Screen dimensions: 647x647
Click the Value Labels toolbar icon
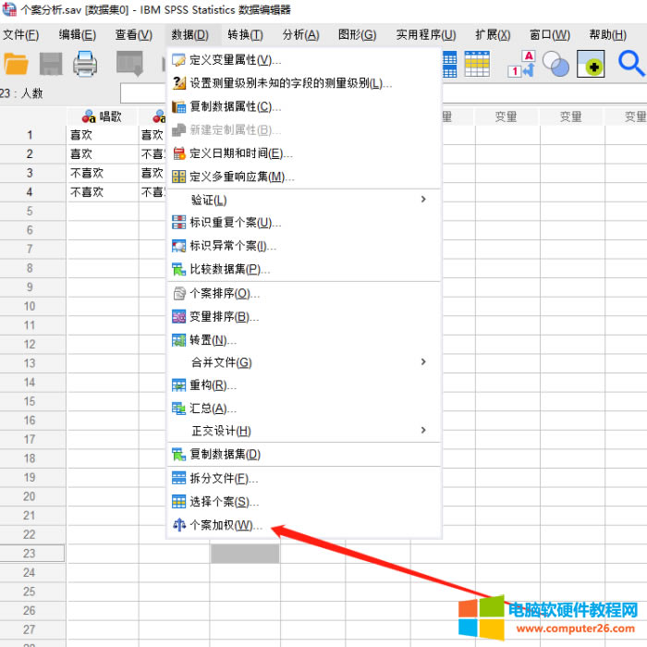pyautogui.click(x=521, y=64)
